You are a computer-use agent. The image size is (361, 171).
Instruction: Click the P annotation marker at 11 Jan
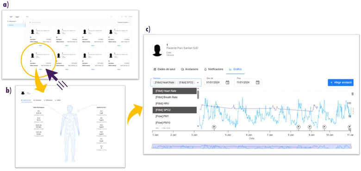[x=350, y=127]
